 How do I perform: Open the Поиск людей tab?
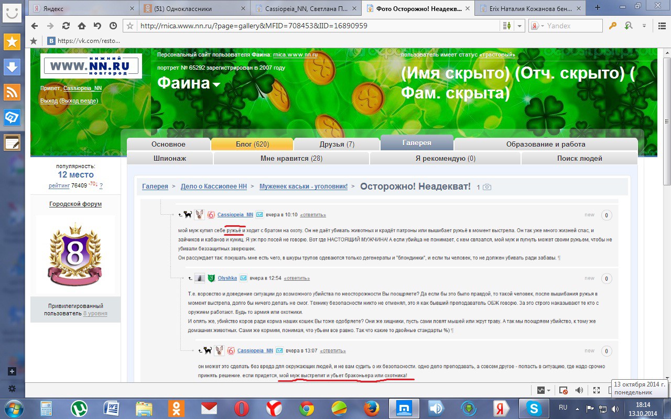(580, 158)
